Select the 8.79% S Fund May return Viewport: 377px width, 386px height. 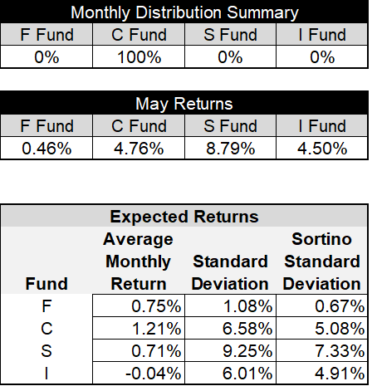[x=230, y=148]
